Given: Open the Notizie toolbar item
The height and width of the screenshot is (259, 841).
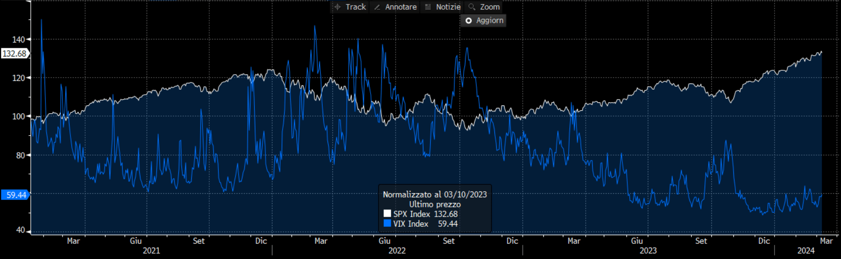Looking at the screenshot, I should point(448,7).
